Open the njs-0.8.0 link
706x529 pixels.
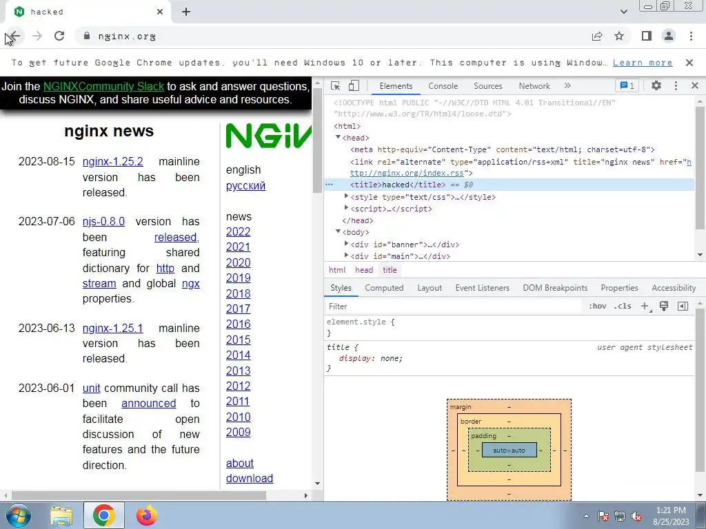(103, 221)
